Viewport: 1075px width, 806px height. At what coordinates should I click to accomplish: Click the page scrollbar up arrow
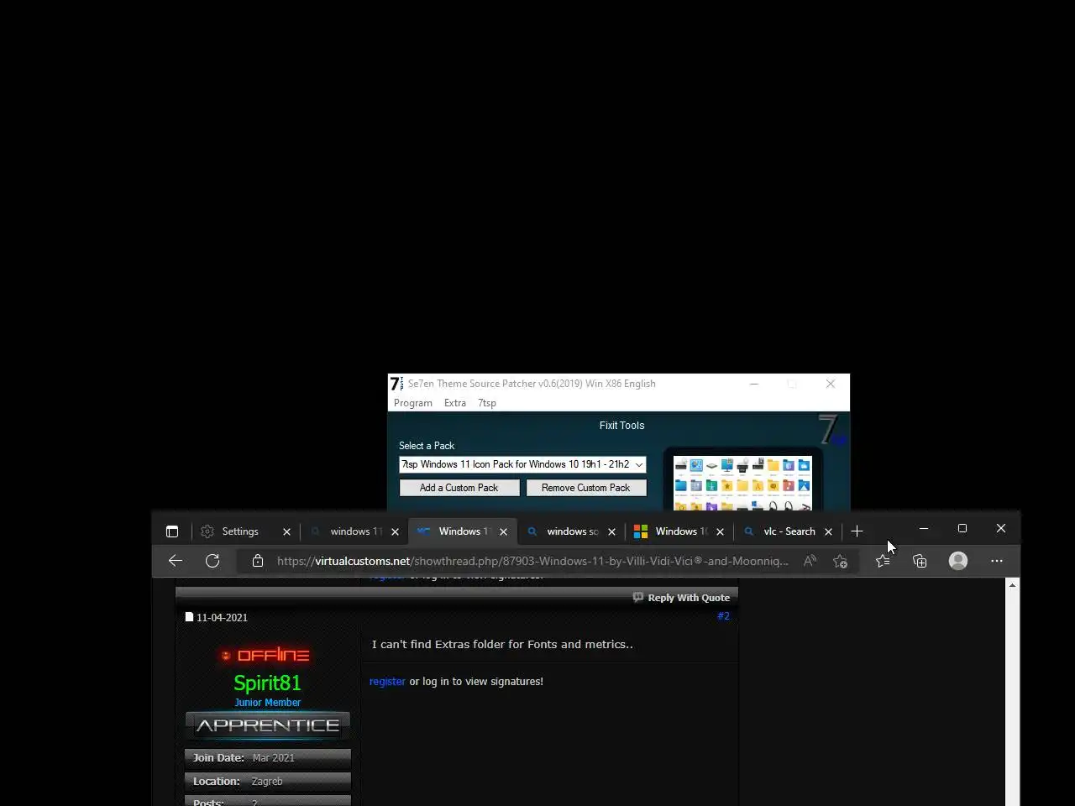point(1012,584)
